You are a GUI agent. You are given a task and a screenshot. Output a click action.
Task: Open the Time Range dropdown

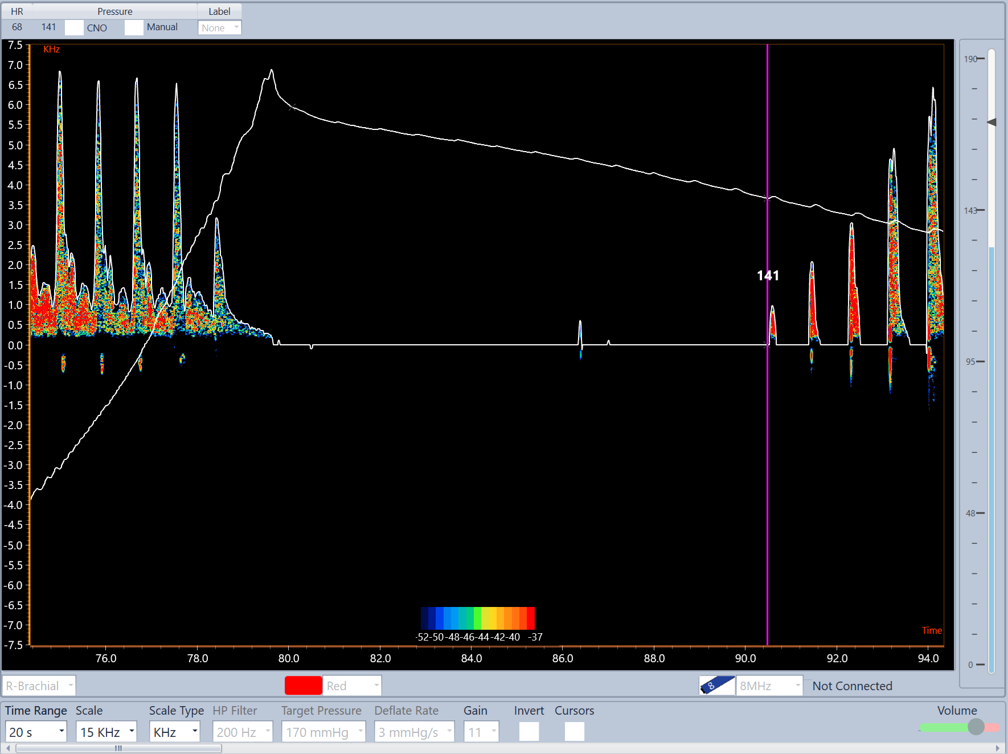[x=36, y=732]
